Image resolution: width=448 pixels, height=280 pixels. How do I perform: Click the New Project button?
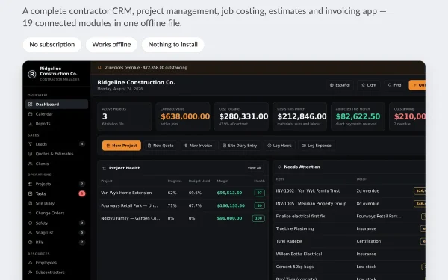click(x=122, y=146)
